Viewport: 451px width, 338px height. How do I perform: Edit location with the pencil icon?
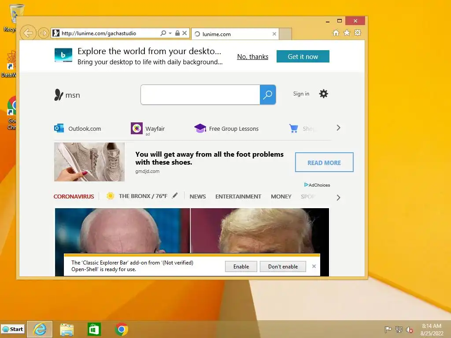tap(174, 196)
